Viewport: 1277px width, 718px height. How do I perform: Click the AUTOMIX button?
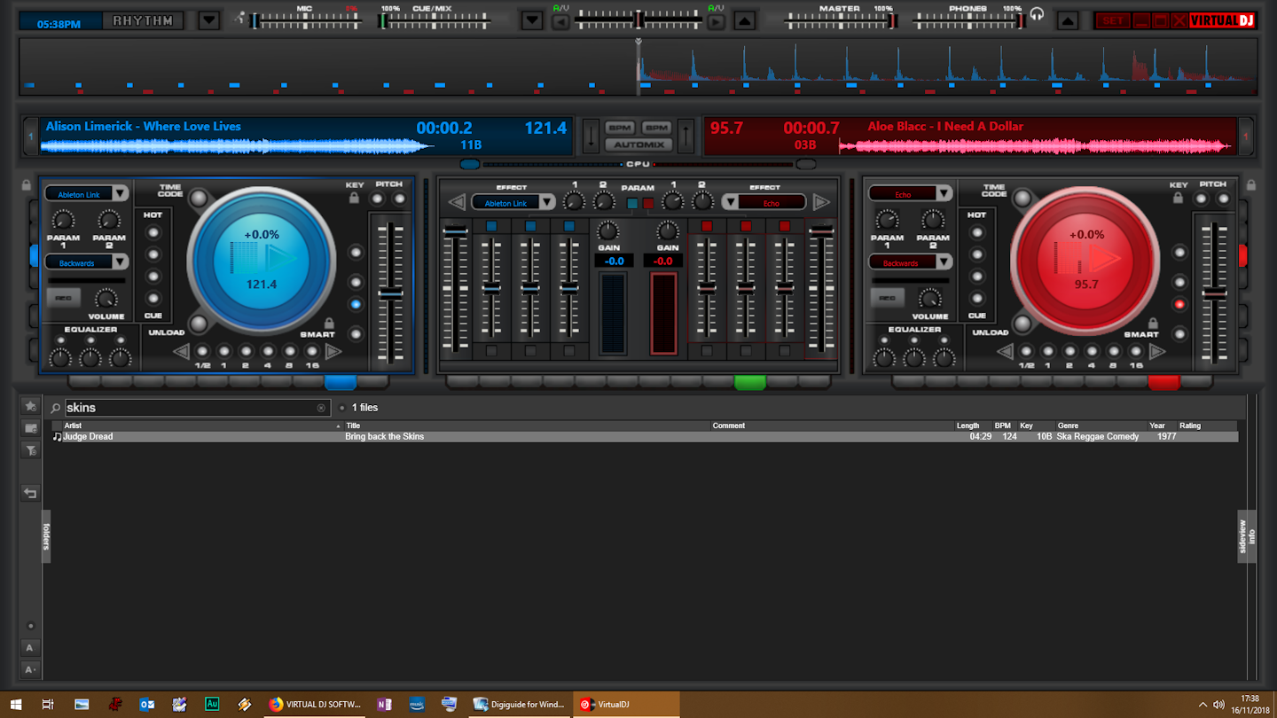click(638, 144)
